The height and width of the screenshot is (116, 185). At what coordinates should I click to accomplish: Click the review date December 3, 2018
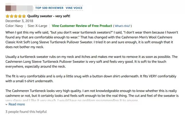tap(19, 21)
